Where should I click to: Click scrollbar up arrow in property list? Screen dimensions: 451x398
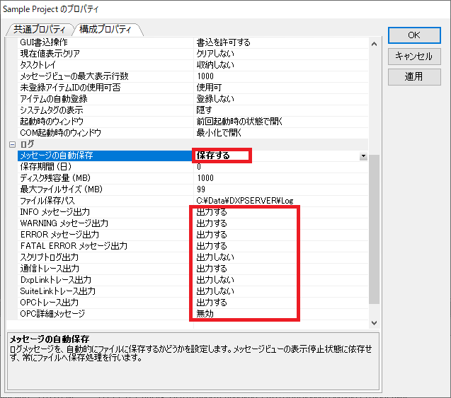pyautogui.click(x=375, y=44)
